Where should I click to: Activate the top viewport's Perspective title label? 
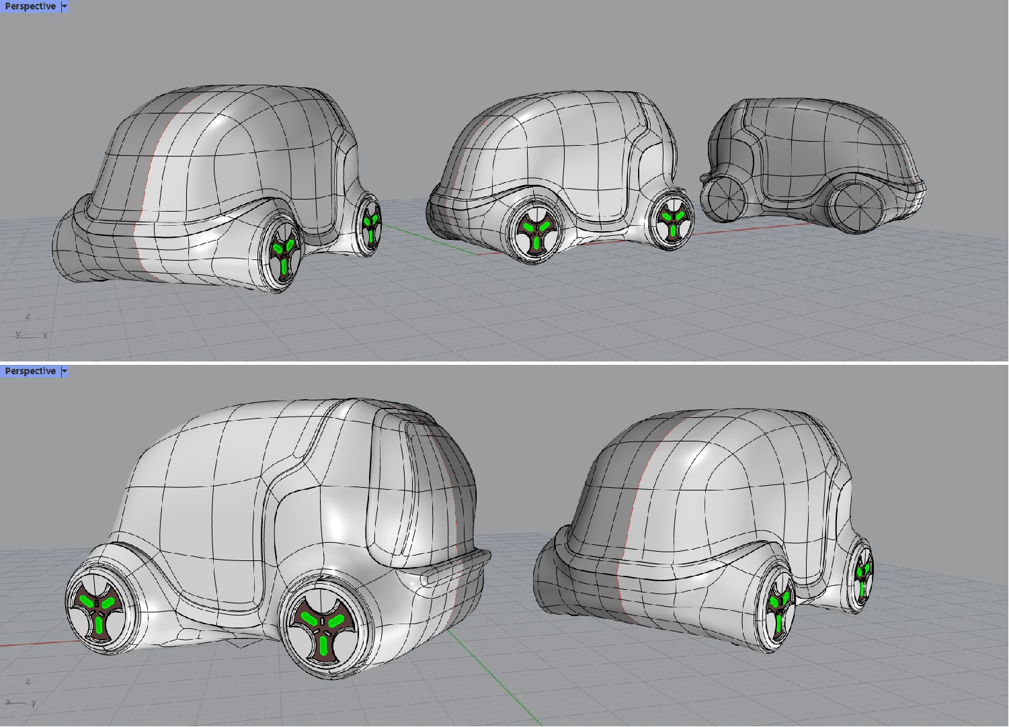[30, 7]
